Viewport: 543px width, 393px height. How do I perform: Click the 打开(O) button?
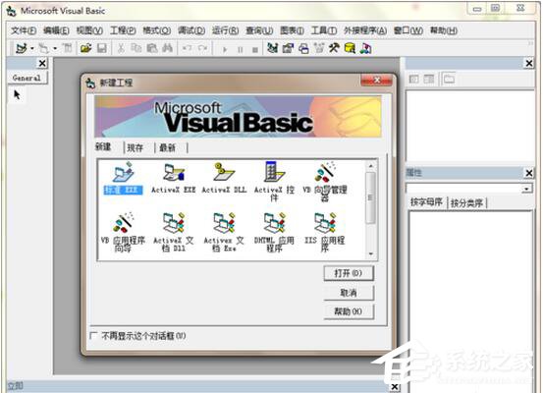click(349, 273)
